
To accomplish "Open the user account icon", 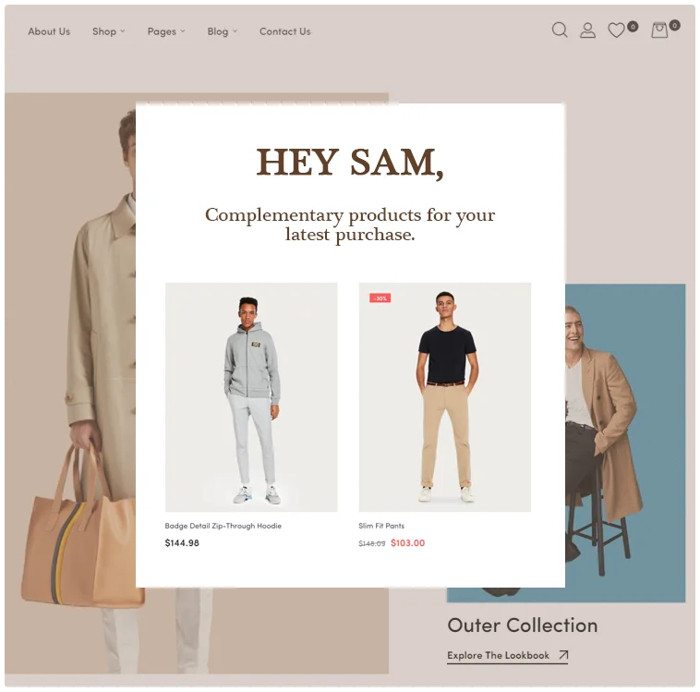I will [587, 30].
